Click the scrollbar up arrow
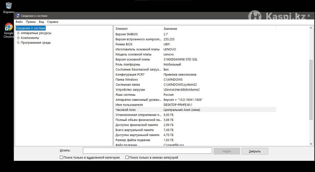The height and width of the screenshot is (172, 315). pyautogui.click(x=311, y=28)
